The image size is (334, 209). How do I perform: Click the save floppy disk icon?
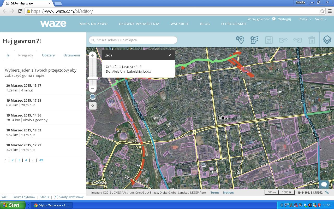pyautogui.click(x=269, y=40)
